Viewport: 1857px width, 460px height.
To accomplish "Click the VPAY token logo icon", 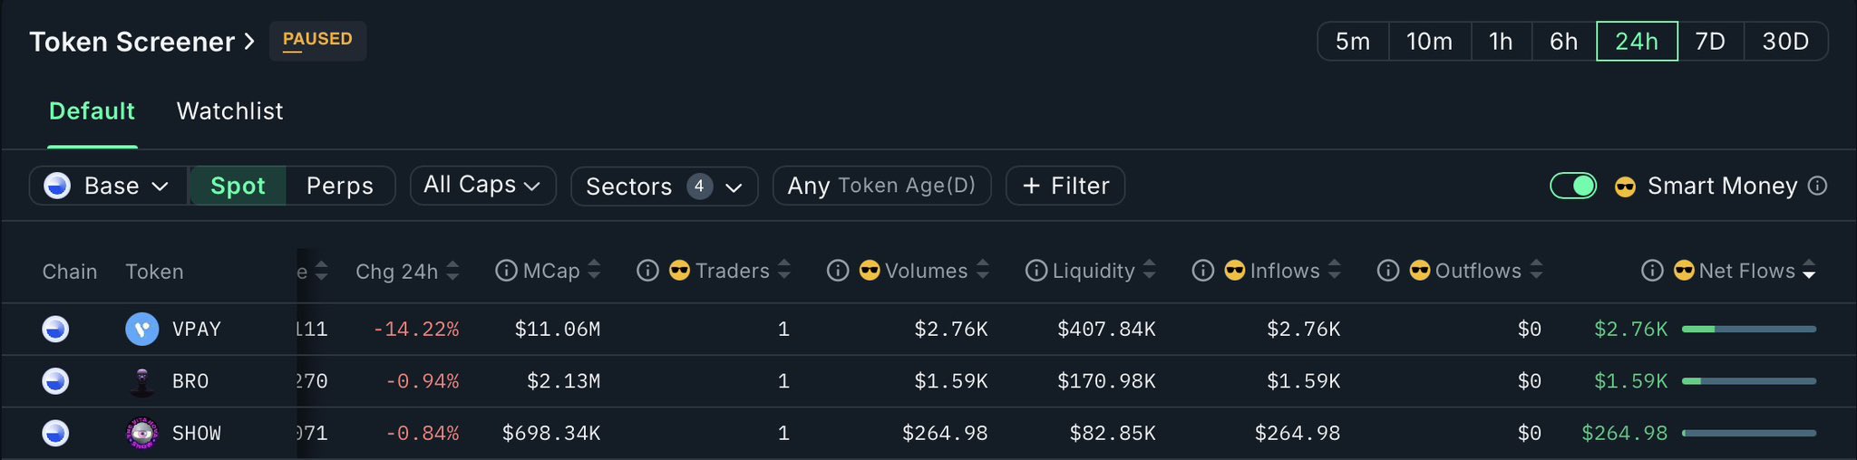I will (141, 329).
